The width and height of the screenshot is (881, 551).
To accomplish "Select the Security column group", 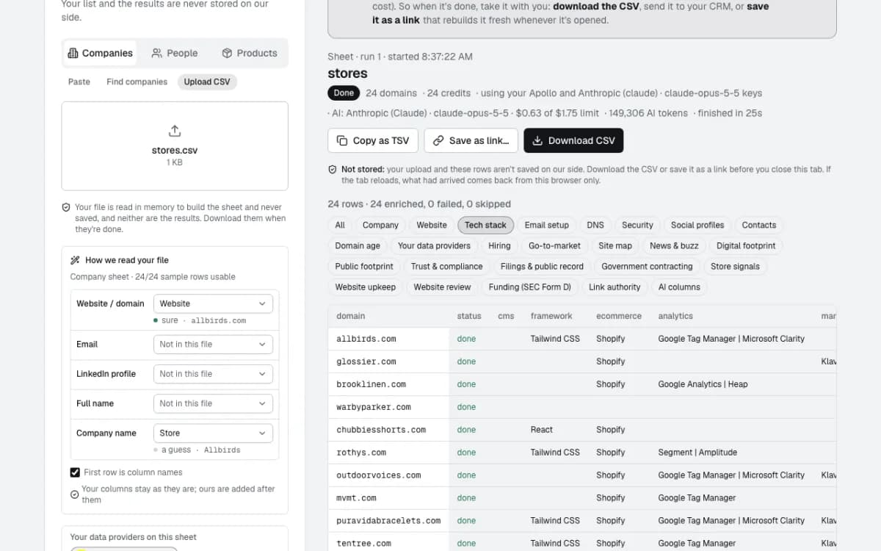I will 637,225.
